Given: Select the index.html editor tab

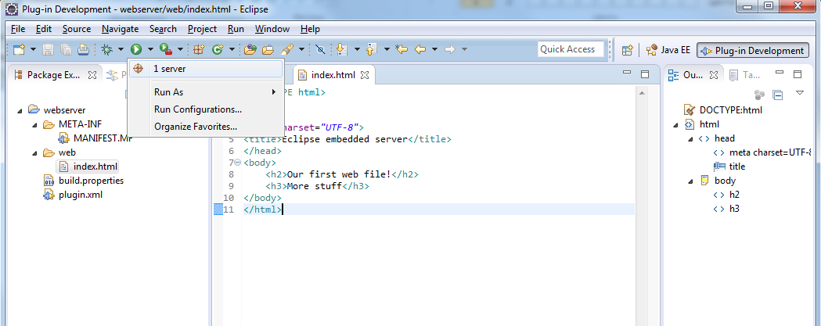Looking at the screenshot, I should [x=334, y=75].
